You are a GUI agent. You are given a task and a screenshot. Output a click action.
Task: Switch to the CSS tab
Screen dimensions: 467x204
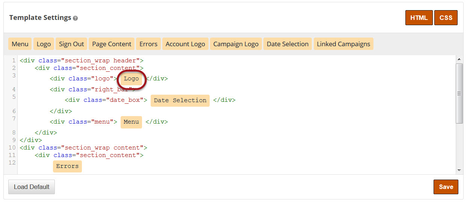pyautogui.click(x=446, y=18)
